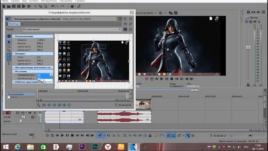This screenshot has width=268, height=151.
Task: Open the Вставка menu
Action: point(33,1)
